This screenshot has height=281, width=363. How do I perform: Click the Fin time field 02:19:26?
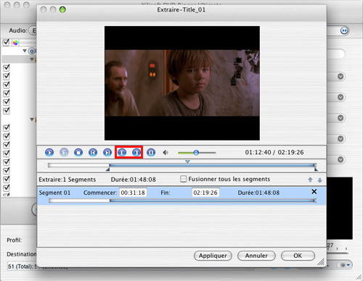205,193
